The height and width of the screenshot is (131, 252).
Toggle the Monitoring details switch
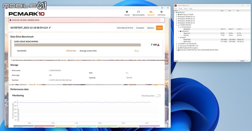click(158, 96)
